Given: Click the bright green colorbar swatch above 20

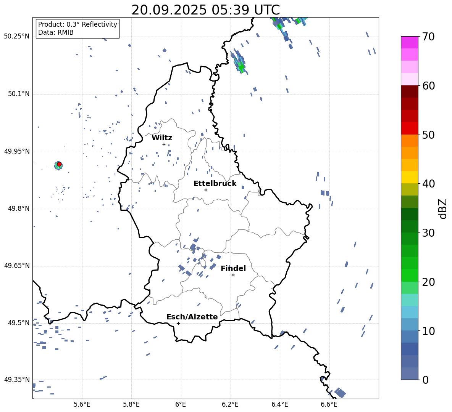Looking at the screenshot, I should click(x=409, y=275).
